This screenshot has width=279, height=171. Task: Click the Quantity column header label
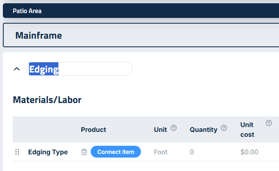point(203,129)
